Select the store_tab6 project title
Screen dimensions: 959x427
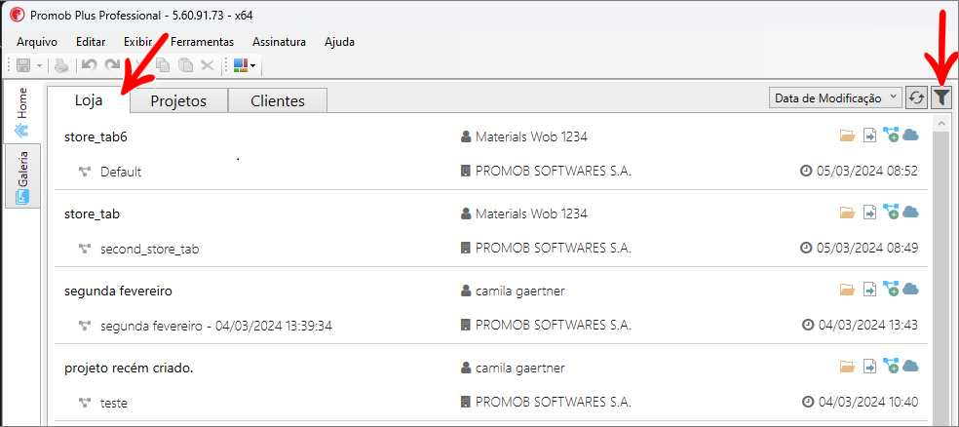96,137
